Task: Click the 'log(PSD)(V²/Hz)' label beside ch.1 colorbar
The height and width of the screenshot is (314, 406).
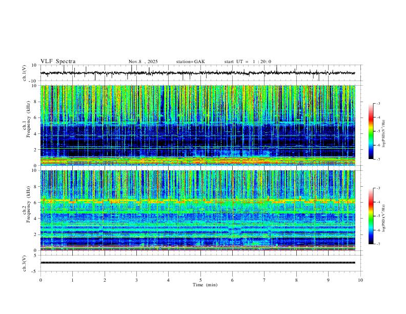Action: [384, 134]
